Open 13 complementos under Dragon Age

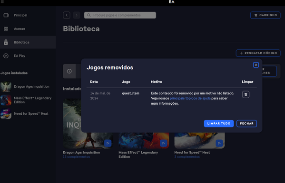[76, 157]
